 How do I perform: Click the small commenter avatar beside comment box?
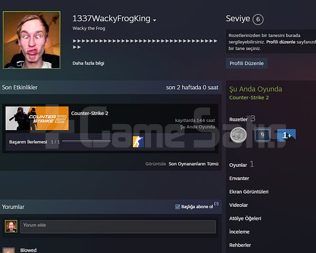click(x=11, y=226)
